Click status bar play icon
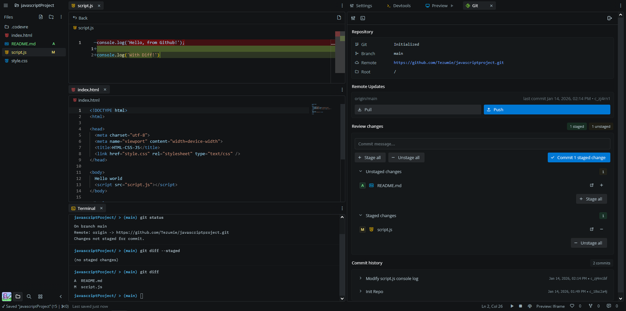The image size is (626, 311). (512, 306)
